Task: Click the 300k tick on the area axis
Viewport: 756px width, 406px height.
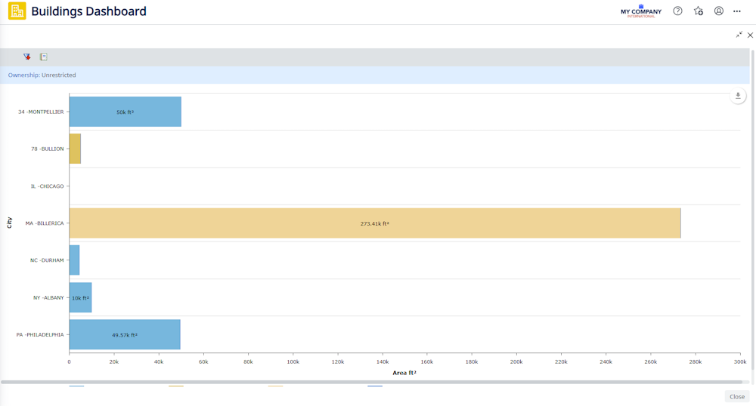Action: coord(740,361)
